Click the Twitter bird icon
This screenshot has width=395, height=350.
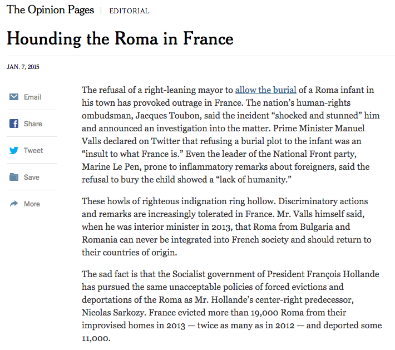pos(14,150)
